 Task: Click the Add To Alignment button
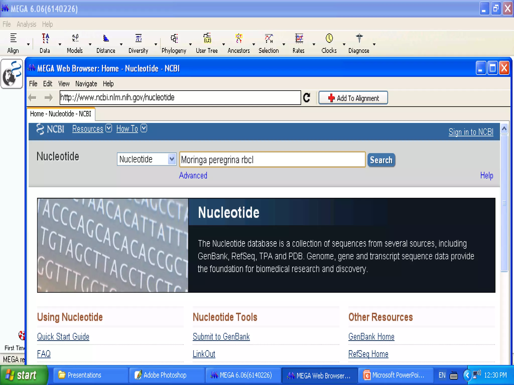click(x=353, y=98)
